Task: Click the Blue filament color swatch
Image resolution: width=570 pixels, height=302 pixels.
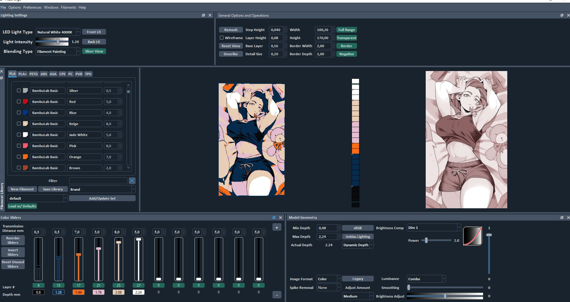Action: pyautogui.click(x=25, y=113)
